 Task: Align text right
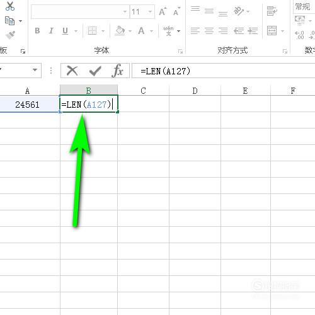223,31
